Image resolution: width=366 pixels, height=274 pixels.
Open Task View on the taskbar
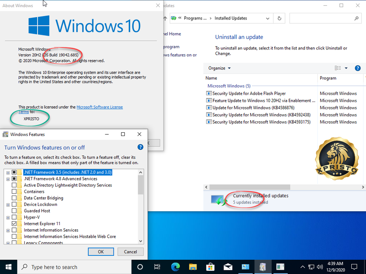157,267
